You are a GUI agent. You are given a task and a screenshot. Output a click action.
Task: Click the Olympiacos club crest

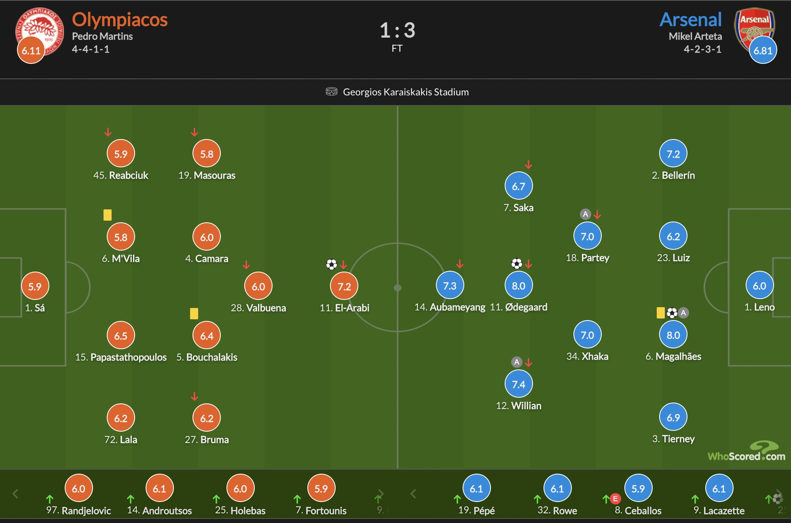[40, 32]
